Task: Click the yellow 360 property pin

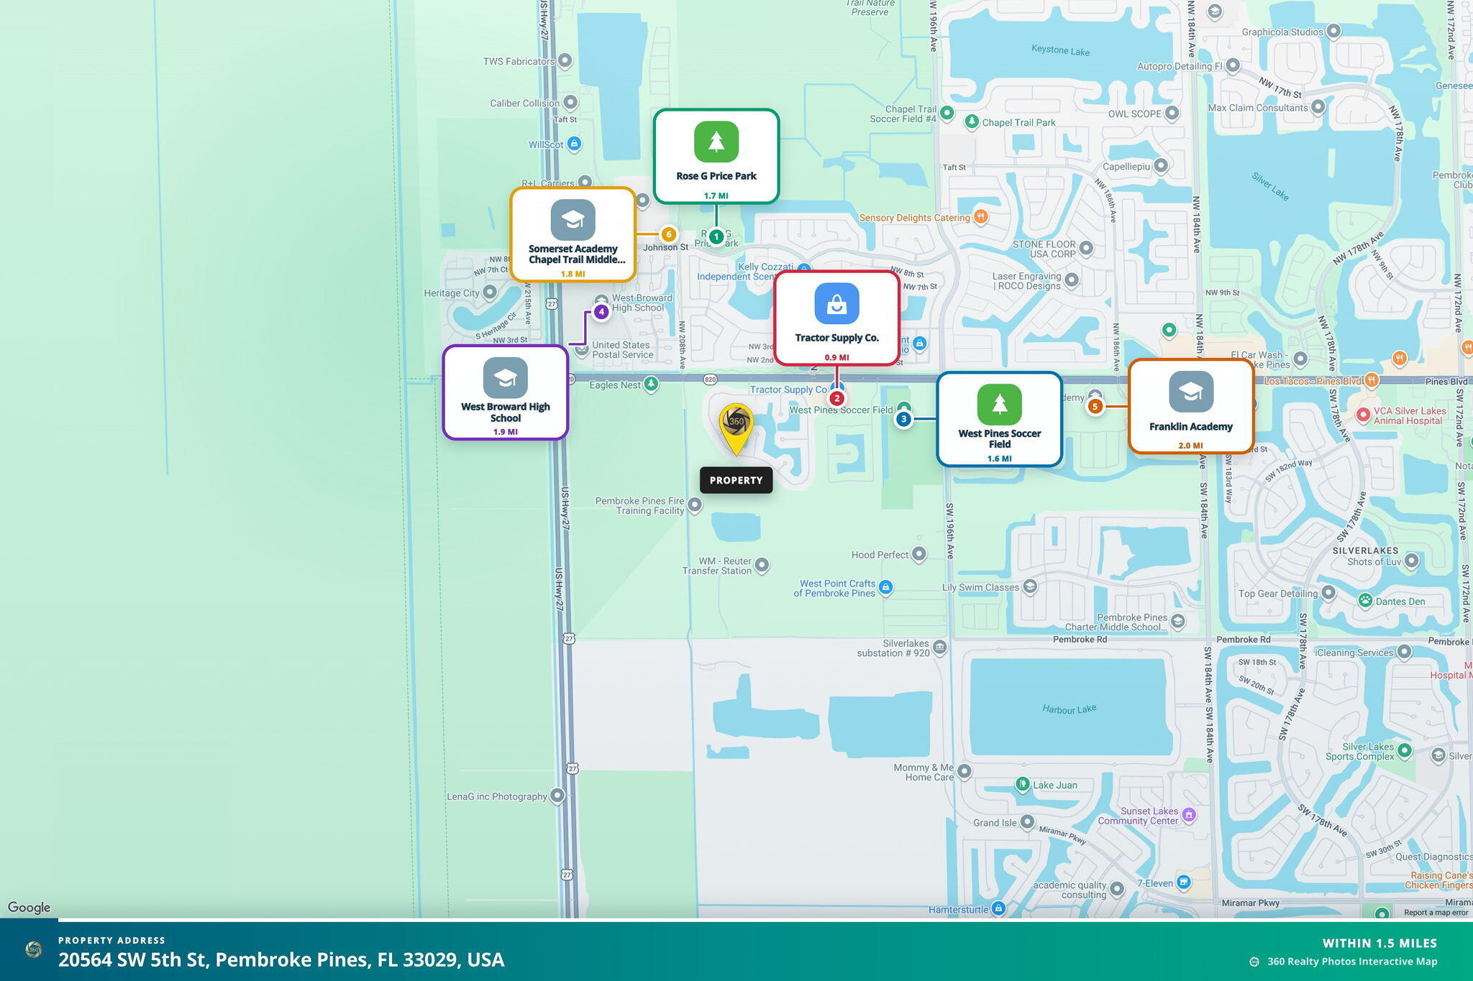Action: point(736,428)
